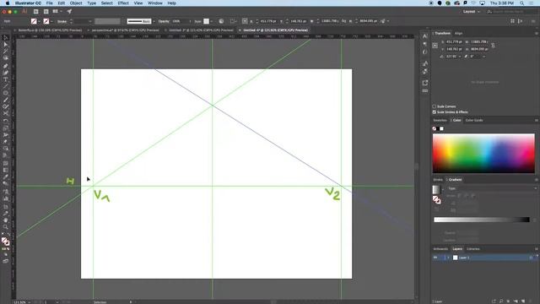Image resolution: width=540 pixels, height=304 pixels.
Task: Pick a color from the color spectrum
Action: [x=483, y=154]
